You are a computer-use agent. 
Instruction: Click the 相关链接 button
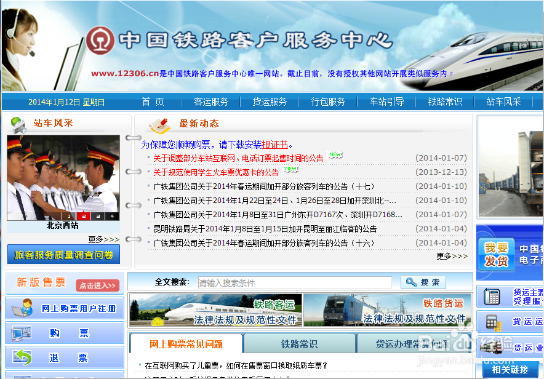[511, 369]
